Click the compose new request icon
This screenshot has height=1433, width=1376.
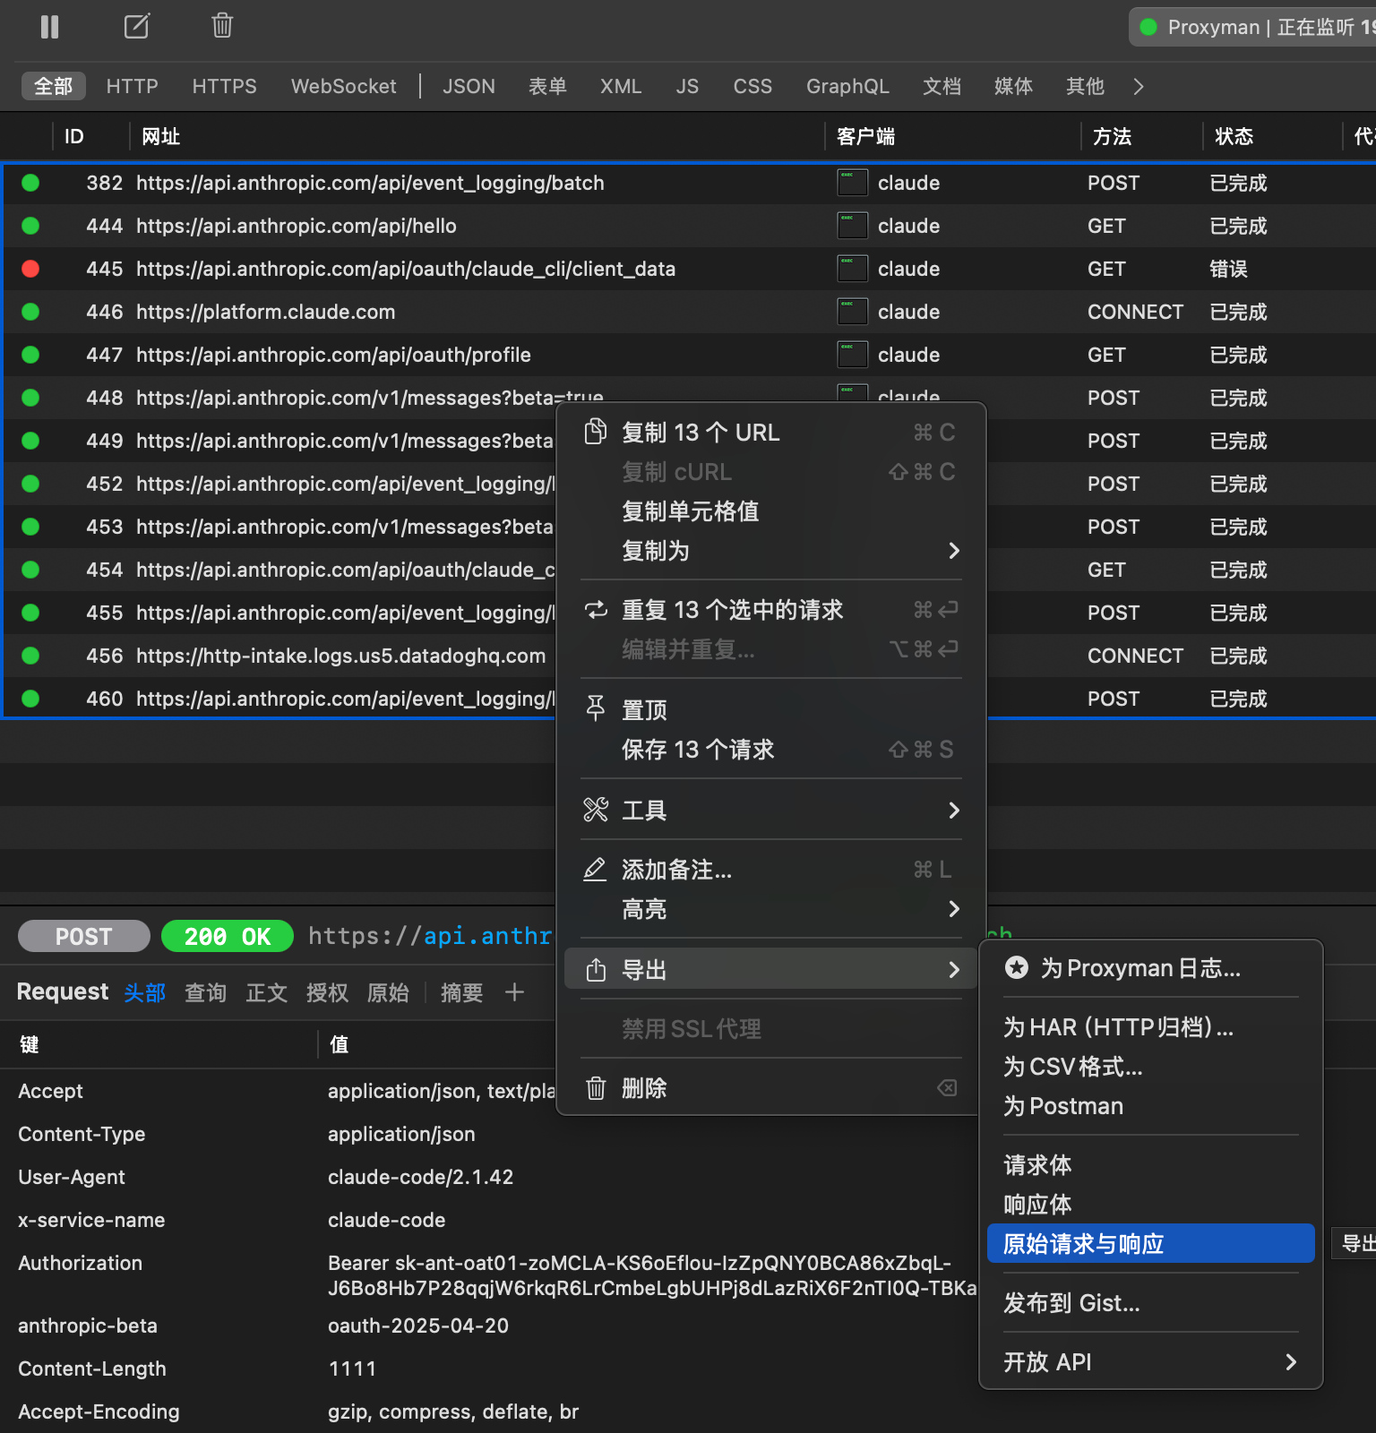pyautogui.click(x=136, y=27)
